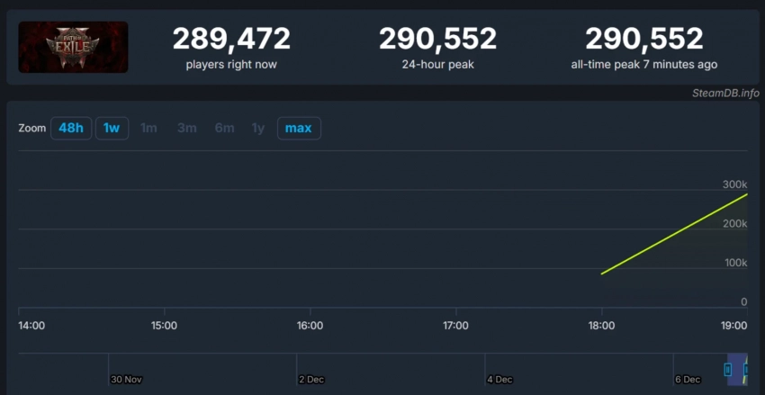Click the all-time peak 7 minutes ago stat
Screen dimensions: 765x395
coord(643,39)
